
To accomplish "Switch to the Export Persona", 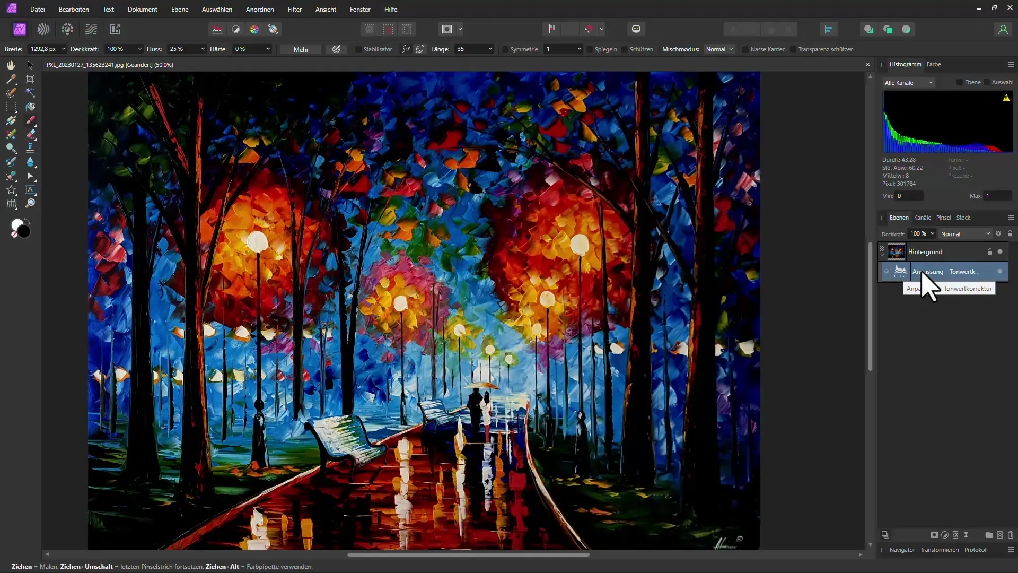I will [x=115, y=29].
